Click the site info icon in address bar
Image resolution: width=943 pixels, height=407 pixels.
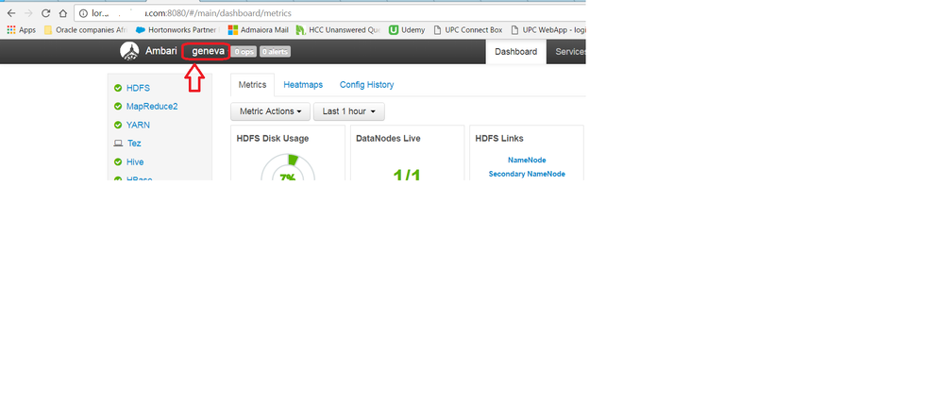84,12
